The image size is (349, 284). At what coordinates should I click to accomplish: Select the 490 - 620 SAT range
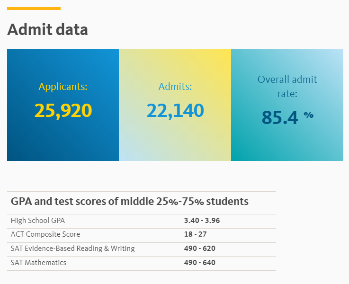coord(200,248)
